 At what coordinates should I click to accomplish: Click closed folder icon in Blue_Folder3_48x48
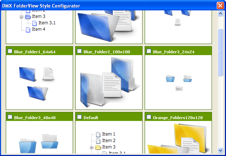click(27, 146)
